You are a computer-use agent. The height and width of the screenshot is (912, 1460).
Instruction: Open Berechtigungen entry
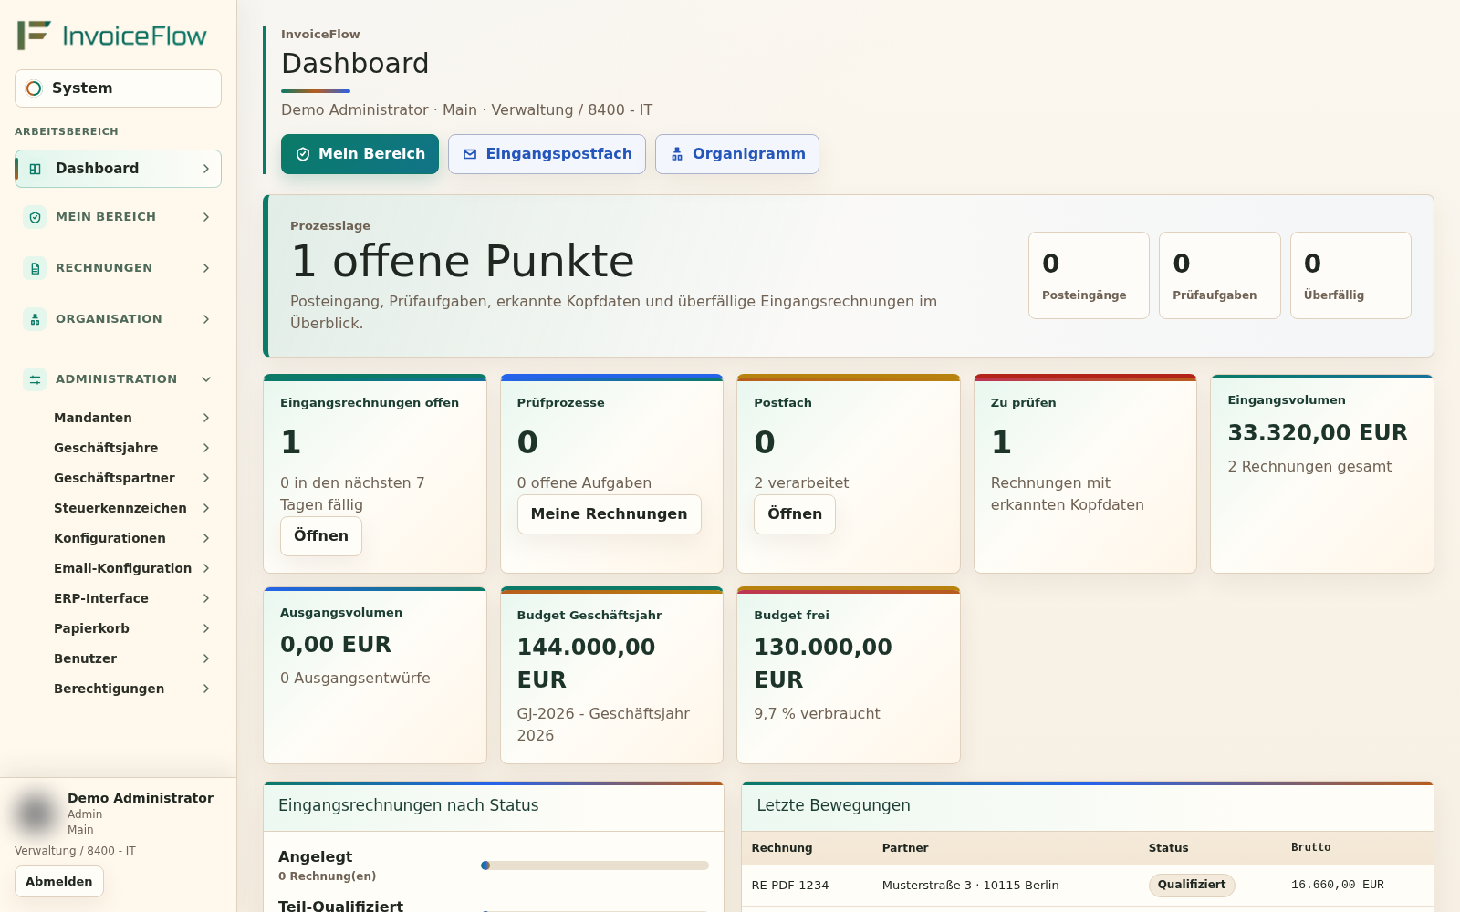pos(132,689)
